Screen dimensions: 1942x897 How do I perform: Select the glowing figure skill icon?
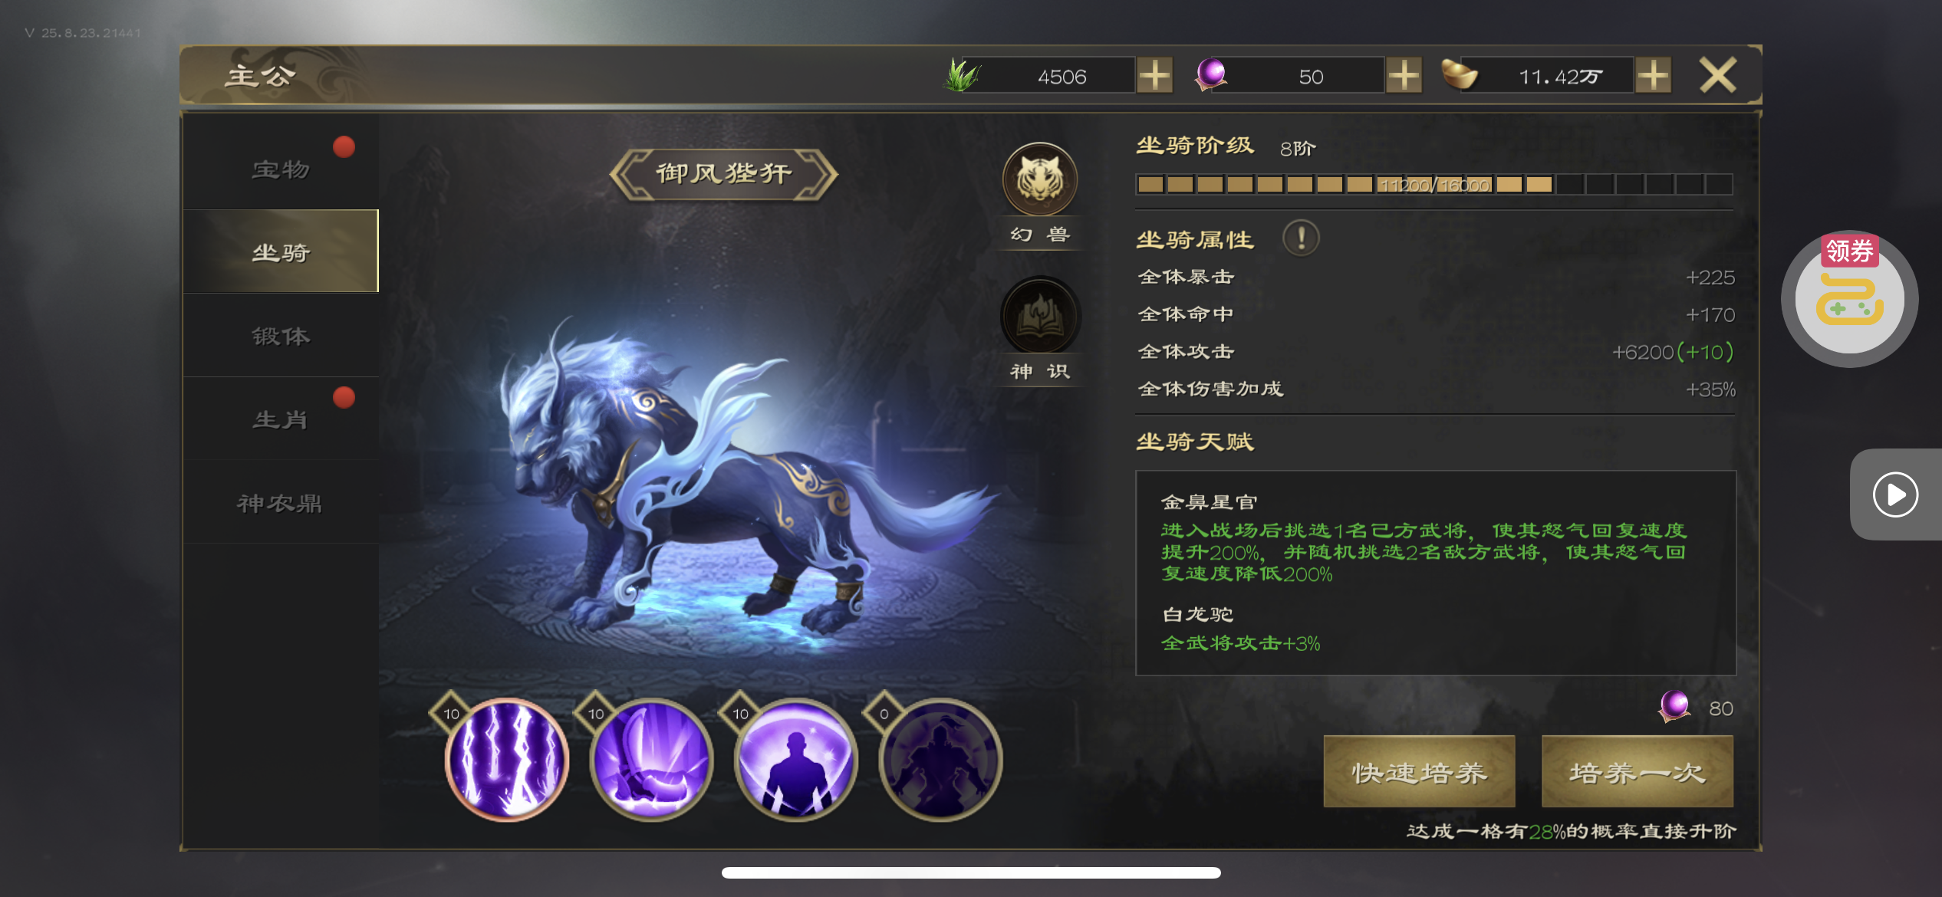pos(795,759)
